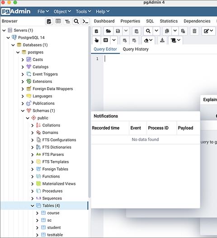Screen dimensions: 217x238
Task: Collapse the Schemas (1) node
Action: click(23, 111)
